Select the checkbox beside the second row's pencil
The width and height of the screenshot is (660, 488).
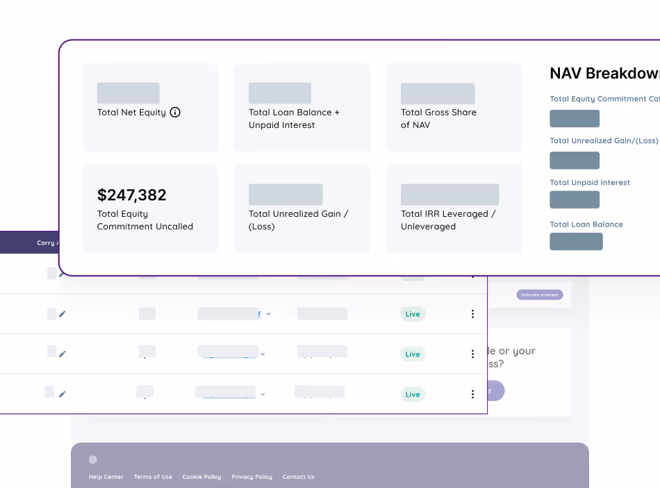click(52, 314)
